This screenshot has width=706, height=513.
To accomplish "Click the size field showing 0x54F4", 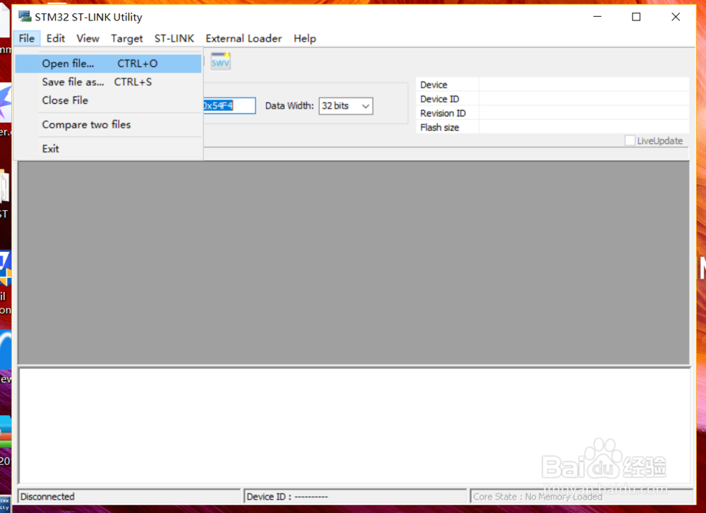I will (229, 106).
